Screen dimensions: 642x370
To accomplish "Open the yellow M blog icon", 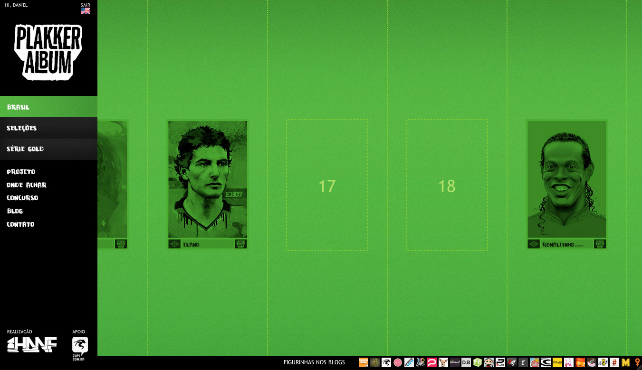I will pyautogui.click(x=626, y=362).
